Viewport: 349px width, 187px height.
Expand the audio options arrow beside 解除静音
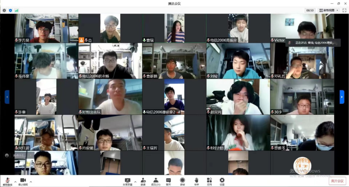coord(16,182)
